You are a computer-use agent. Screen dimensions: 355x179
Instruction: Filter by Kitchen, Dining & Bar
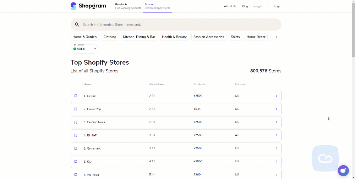139,37
